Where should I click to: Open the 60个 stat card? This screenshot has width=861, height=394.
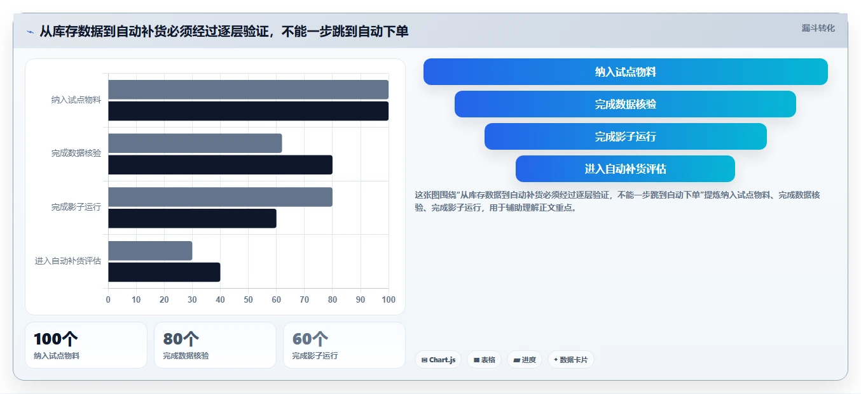(344, 345)
